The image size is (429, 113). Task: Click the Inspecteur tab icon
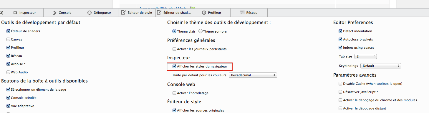point(15,13)
